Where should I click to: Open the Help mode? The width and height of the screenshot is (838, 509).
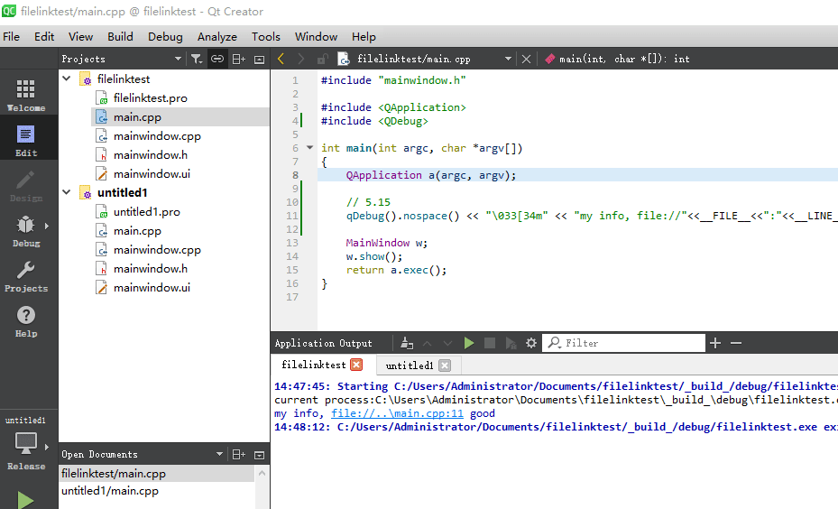[25, 320]
